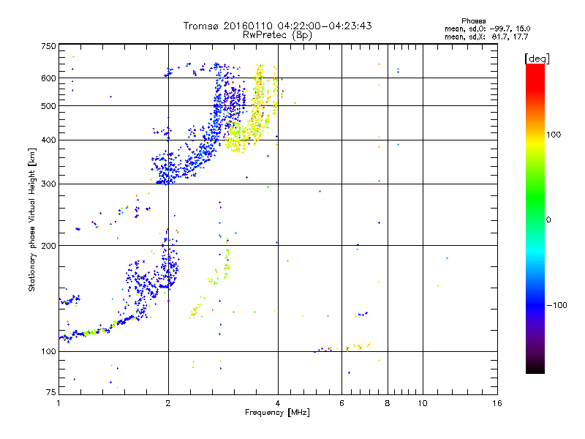Click the '[deg]' colorbar unit label

pos(537,59)
